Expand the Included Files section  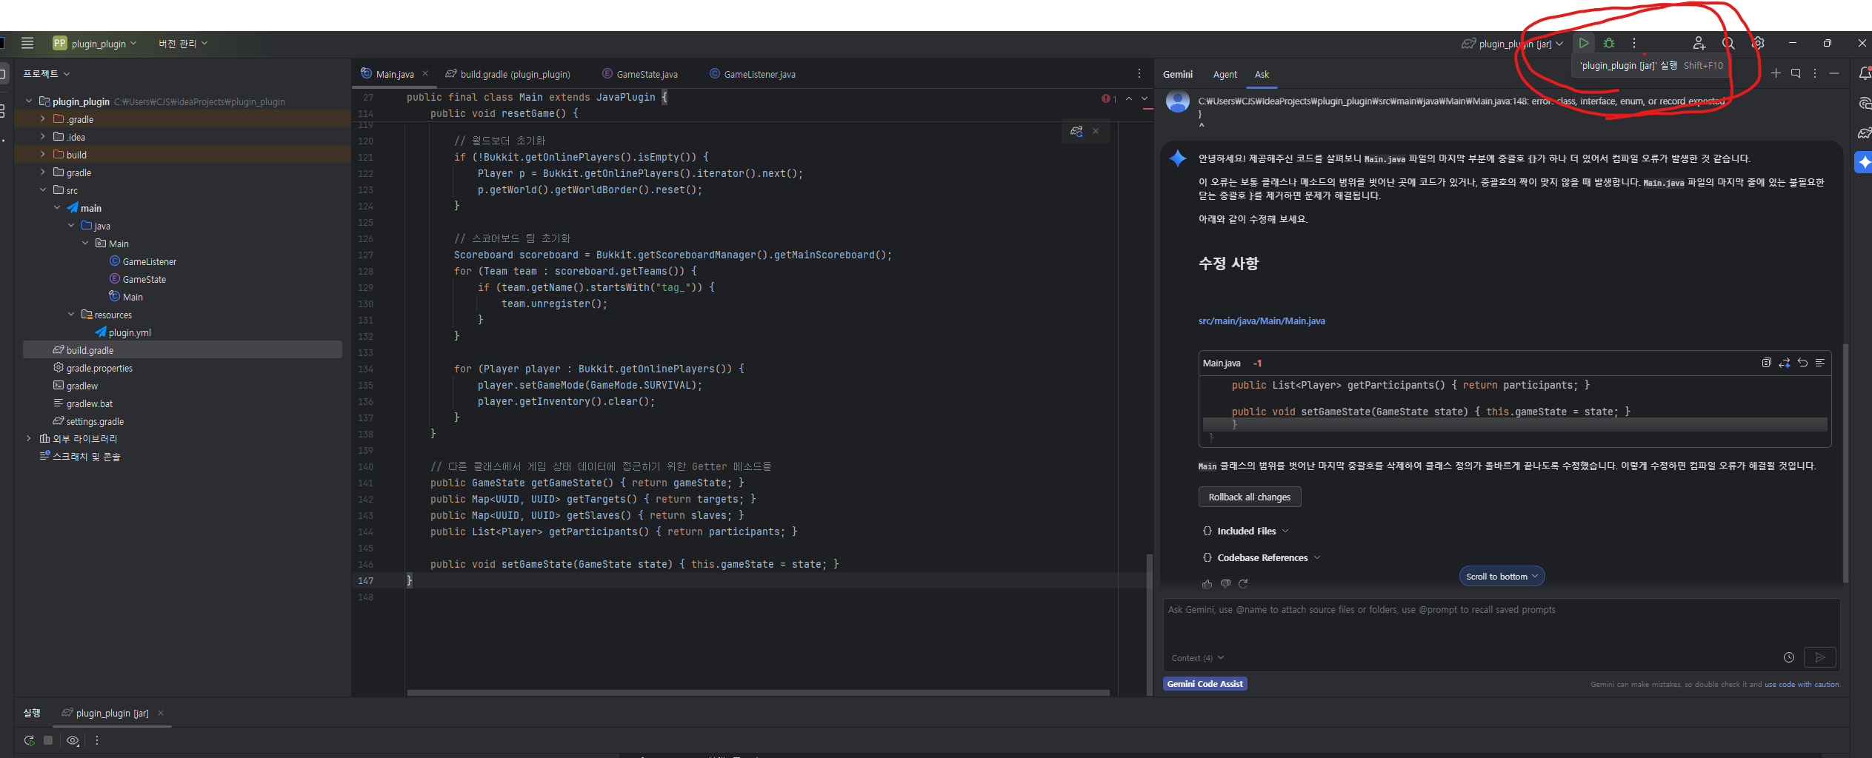pos(1246,531)
